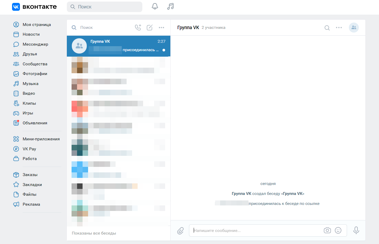Search within the chat via magnifier icon
Screen dimensions: 379x244
(327, 28)
